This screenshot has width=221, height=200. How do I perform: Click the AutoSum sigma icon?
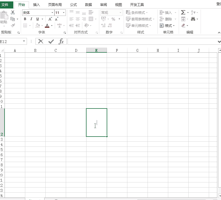click(183, 12)
